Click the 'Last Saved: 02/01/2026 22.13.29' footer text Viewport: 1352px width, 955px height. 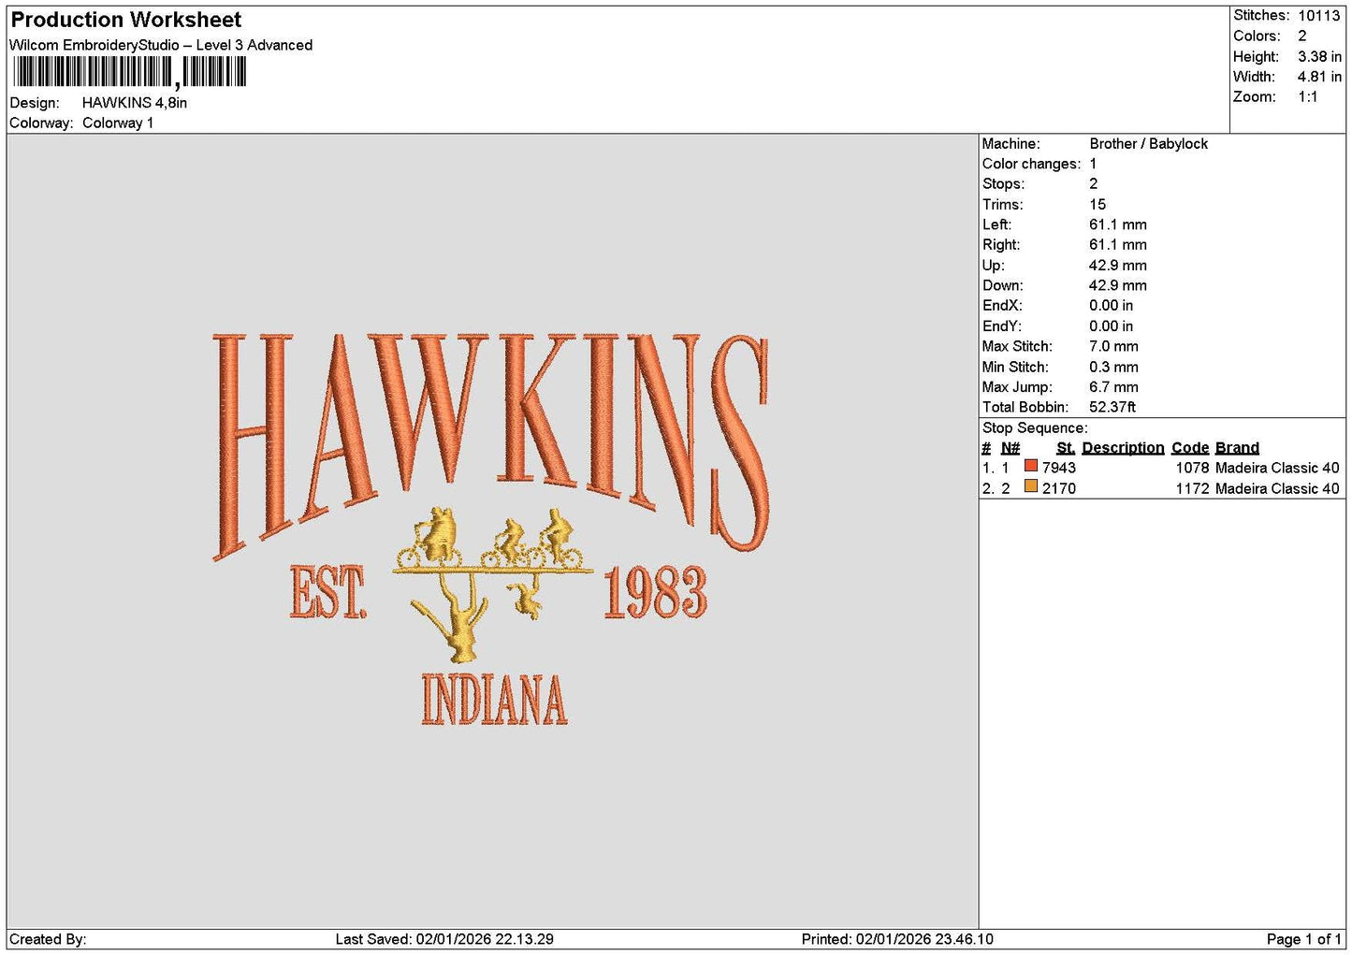[x=444, y=939]
